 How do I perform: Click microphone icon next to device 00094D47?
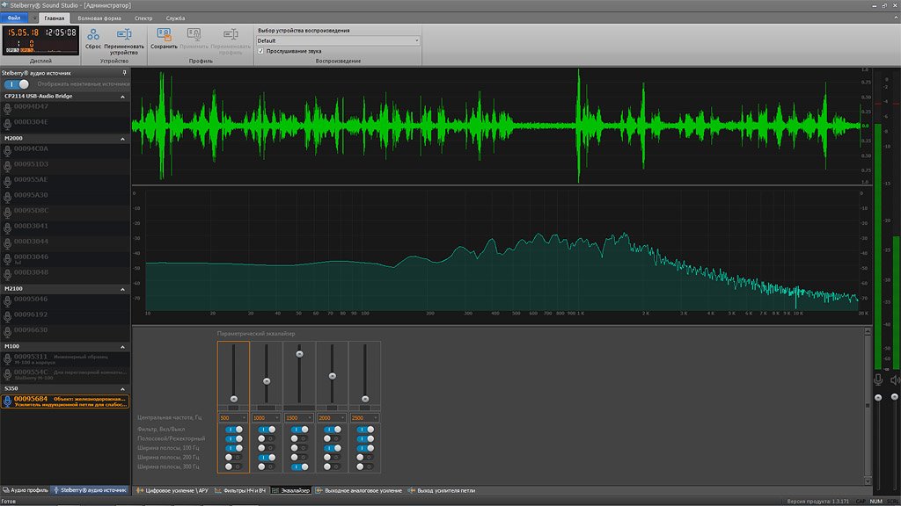point(7,108)
